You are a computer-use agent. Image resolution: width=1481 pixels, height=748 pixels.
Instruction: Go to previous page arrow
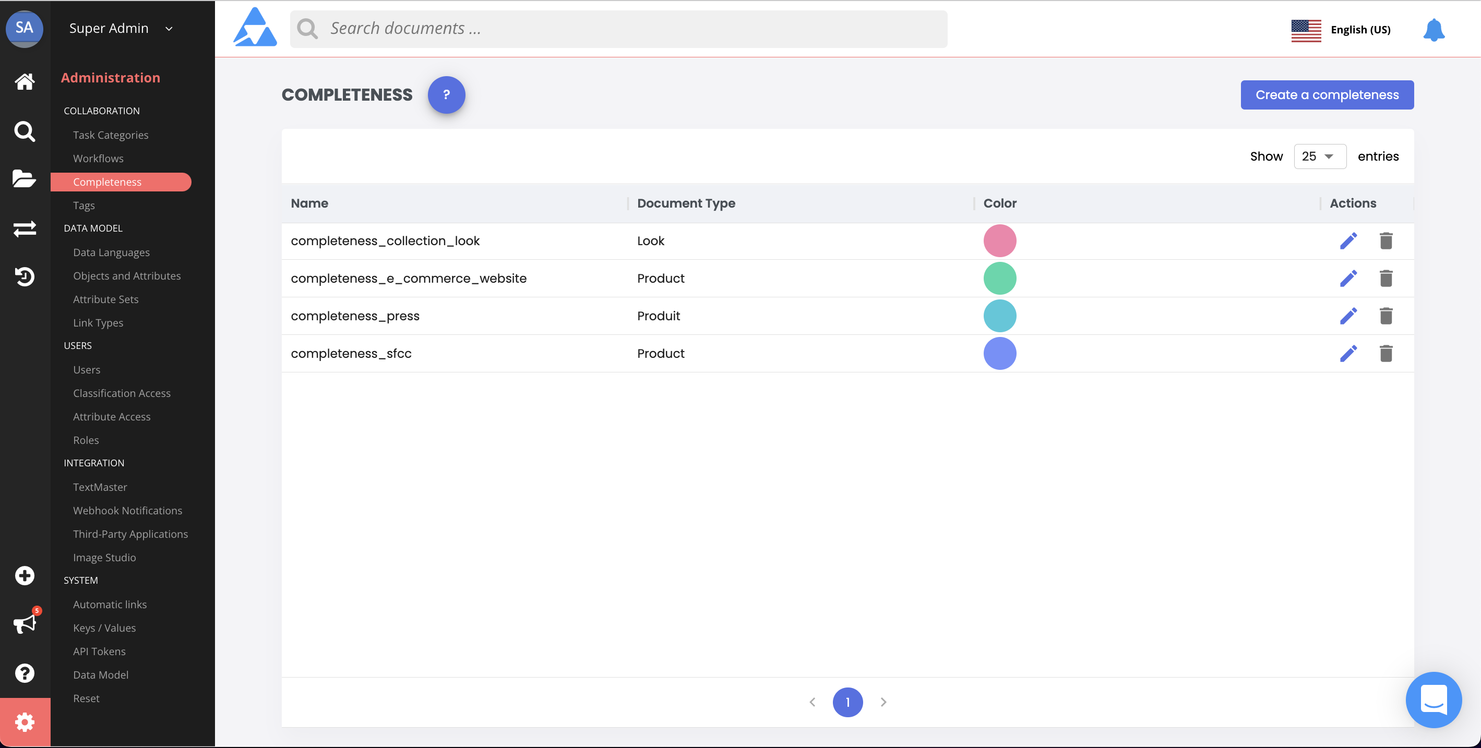[x=812, y=702]
